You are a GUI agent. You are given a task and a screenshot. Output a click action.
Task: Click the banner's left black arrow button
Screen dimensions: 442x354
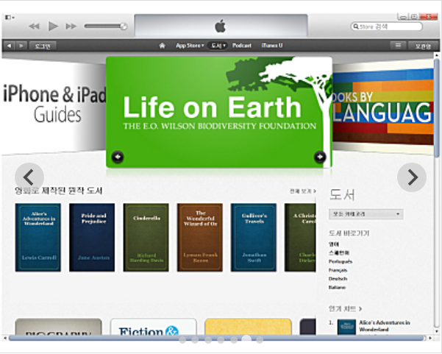tap(118, 157)
